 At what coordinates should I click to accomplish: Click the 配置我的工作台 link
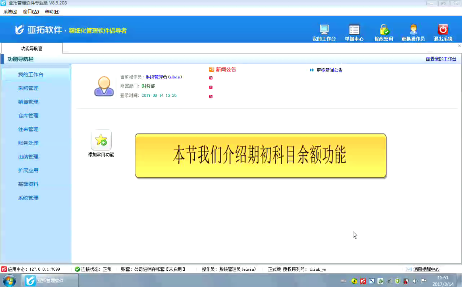[441, 59]
